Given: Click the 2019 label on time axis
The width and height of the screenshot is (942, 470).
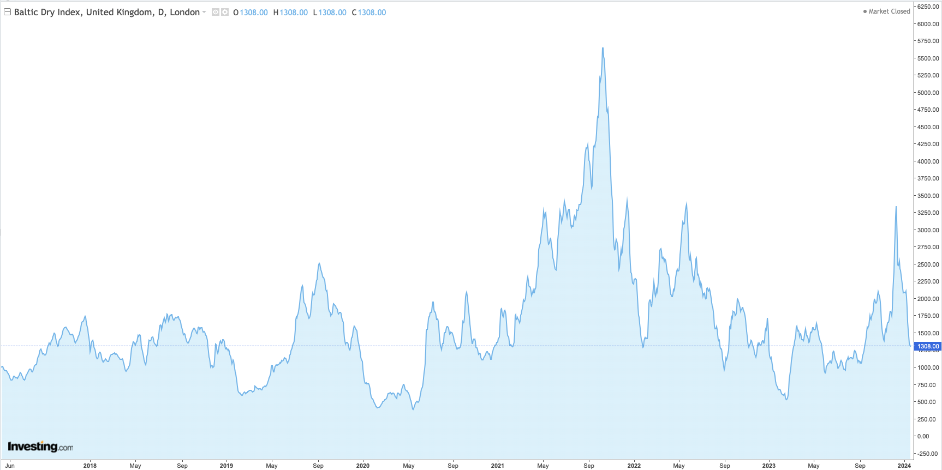Looking at the screenshot, I should pos(226,466).
